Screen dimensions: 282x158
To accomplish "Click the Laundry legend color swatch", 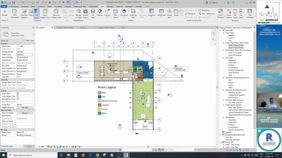I will click(100, 105).
